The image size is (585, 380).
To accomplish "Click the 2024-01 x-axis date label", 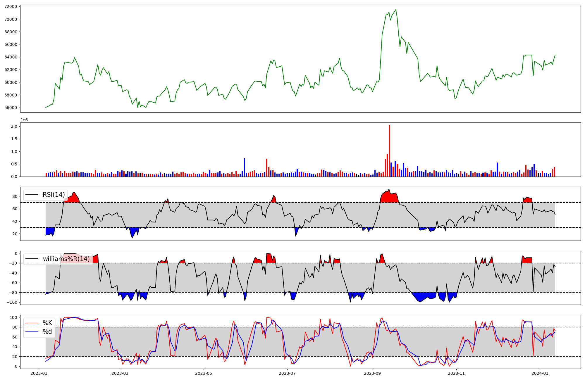I will point(540,373).
